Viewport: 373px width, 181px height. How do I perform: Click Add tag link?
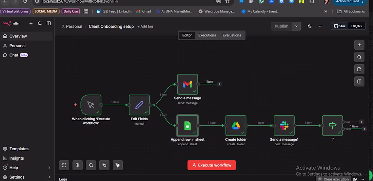click(145, 26)
